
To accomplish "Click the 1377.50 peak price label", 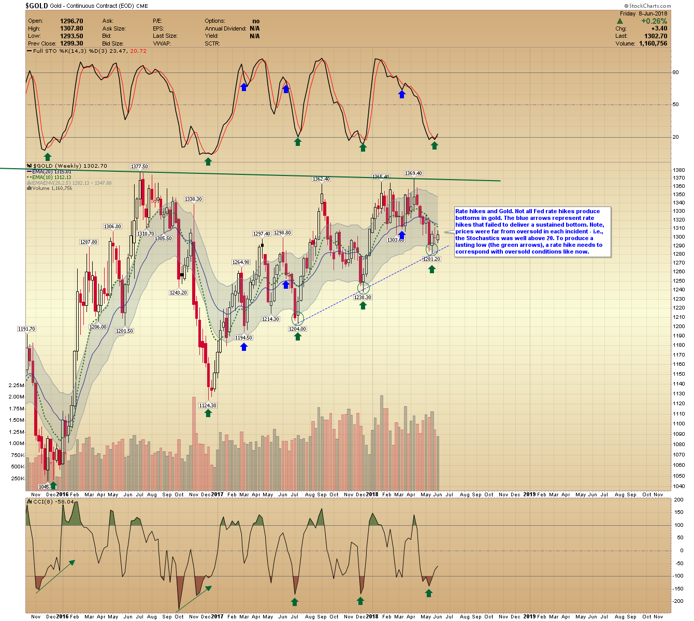I will pyautogui.click(x=139, y=167).
